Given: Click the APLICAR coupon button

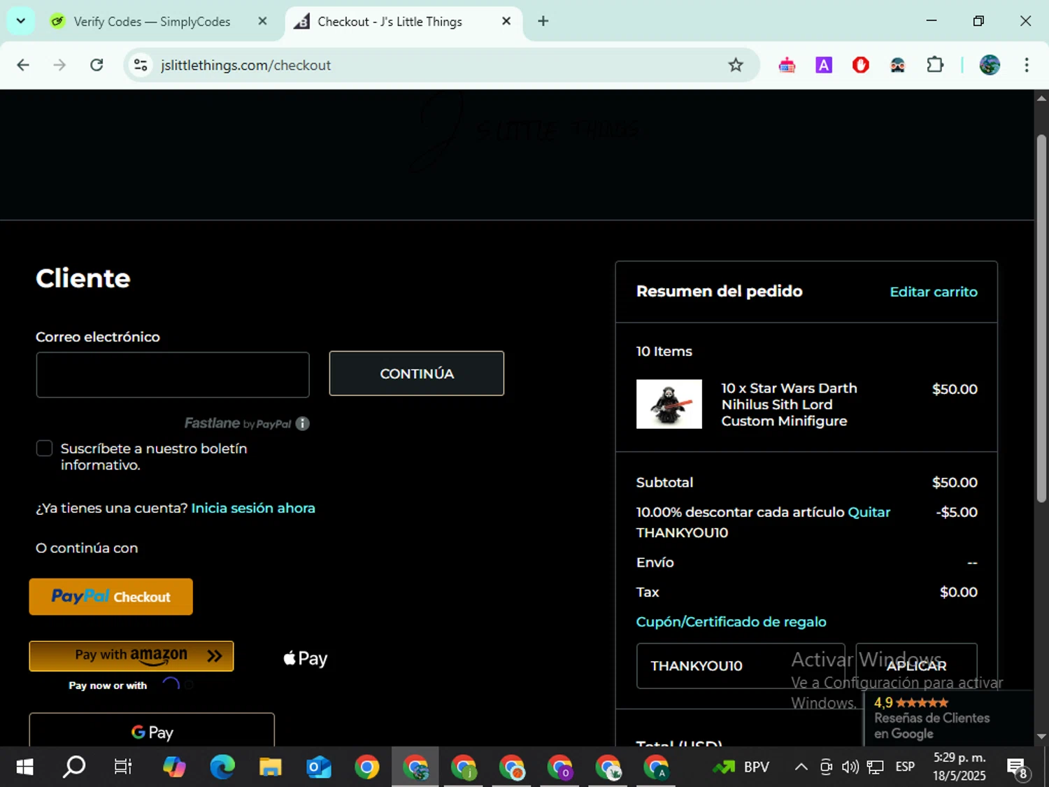Looking at the screenshot, I should coord(916,666).
